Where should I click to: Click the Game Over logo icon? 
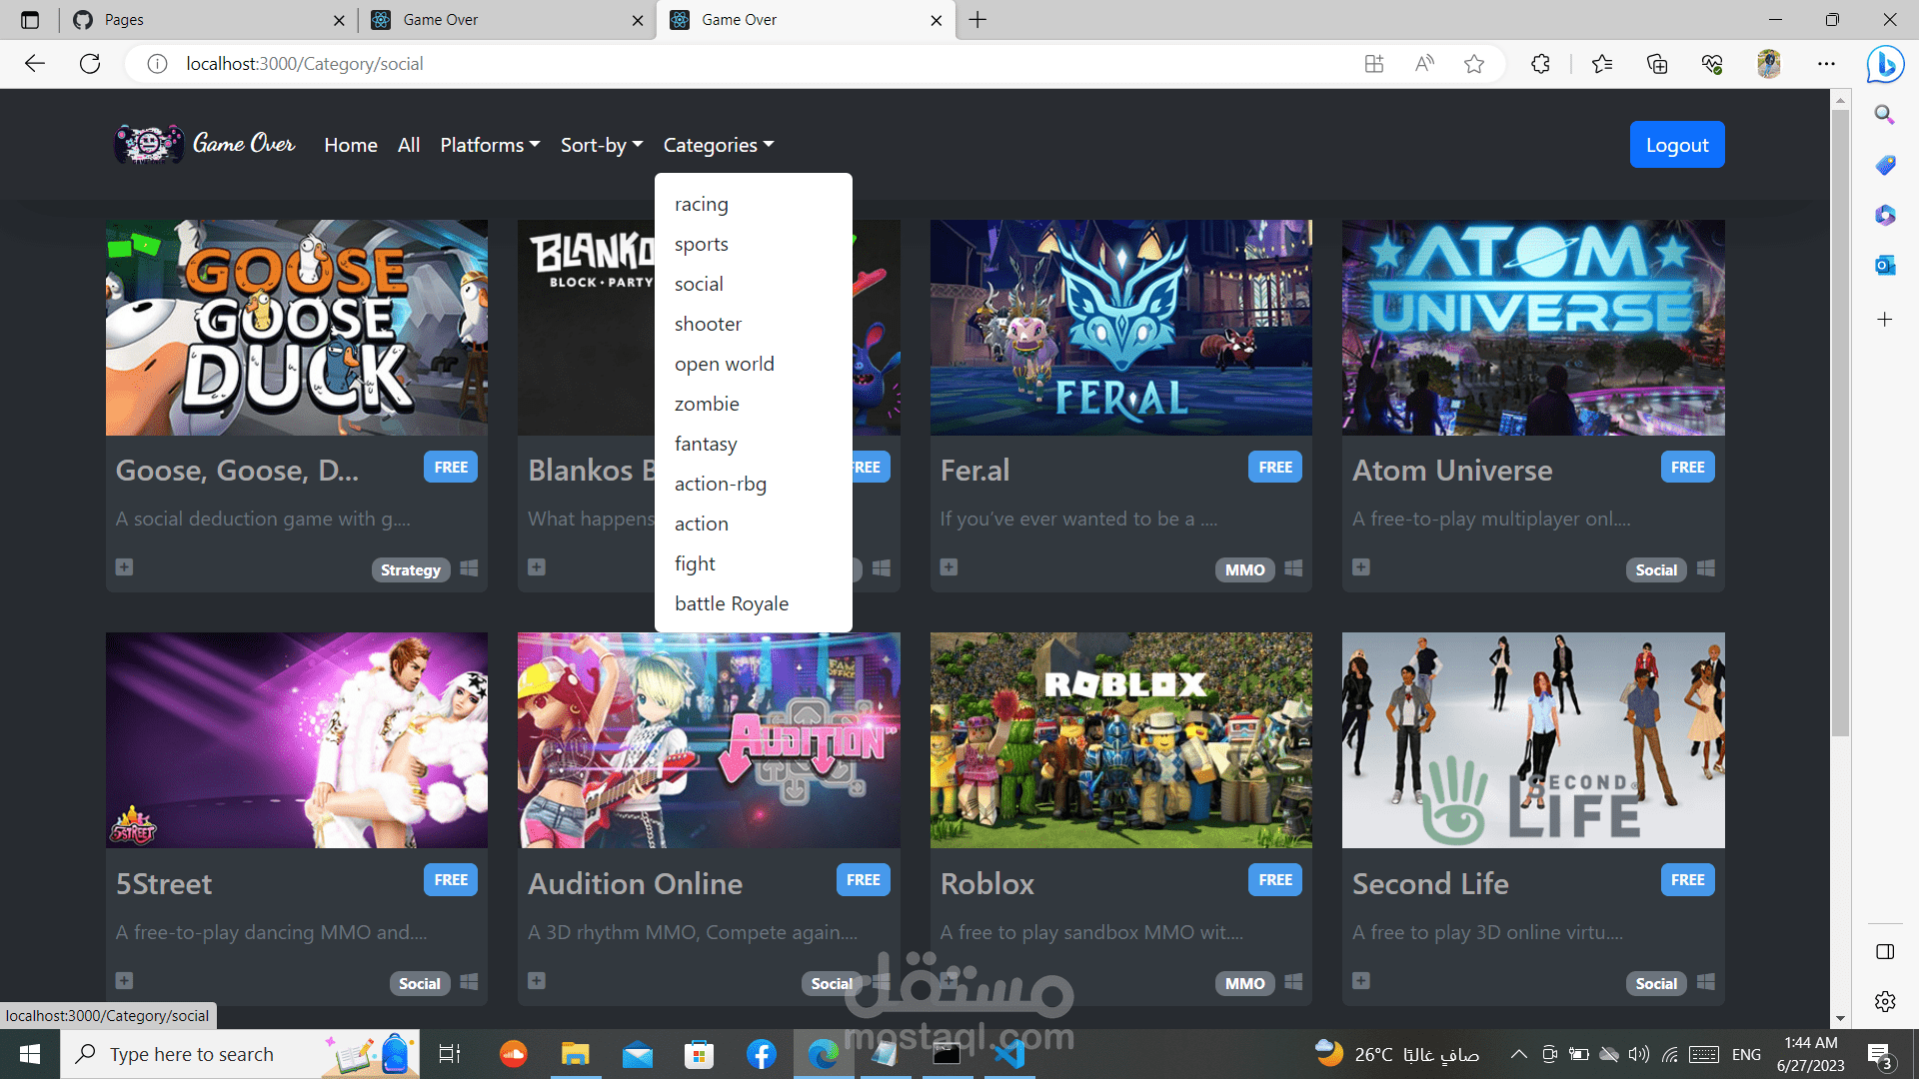click(x=148, y=144)
